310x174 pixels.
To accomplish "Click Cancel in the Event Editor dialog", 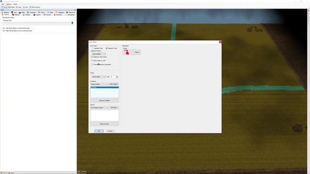I will (110, 131).
